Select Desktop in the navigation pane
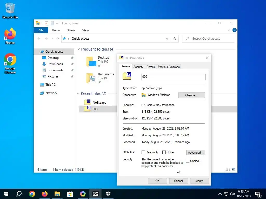Image resolution: width=266 pixels, height=199 pixels. click(x=53, y=58)
